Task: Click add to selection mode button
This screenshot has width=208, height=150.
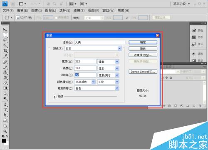Action: tap(22, 17)
